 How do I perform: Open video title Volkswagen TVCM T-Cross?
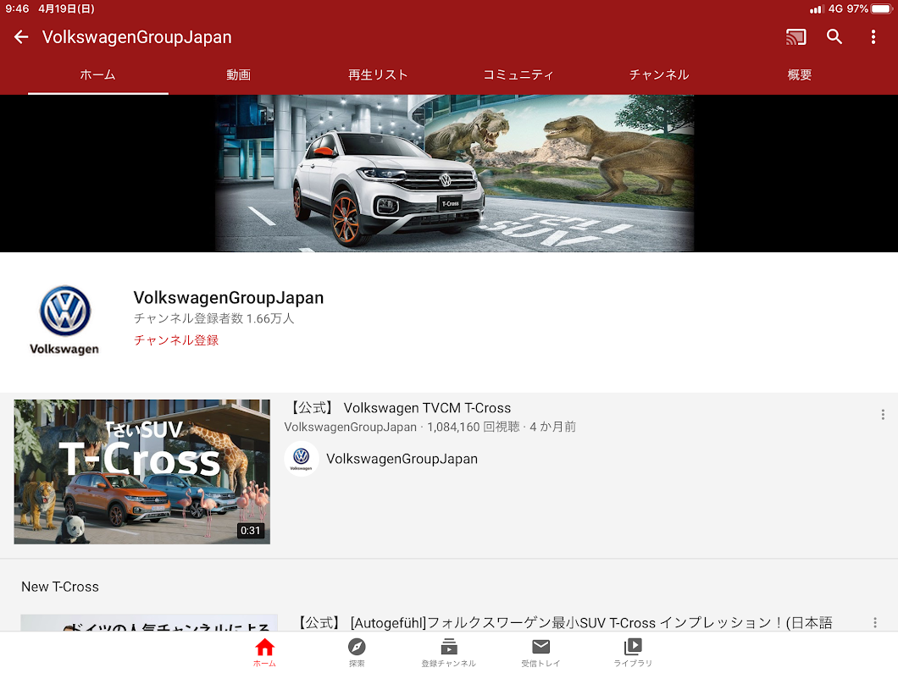click(399, 408)
